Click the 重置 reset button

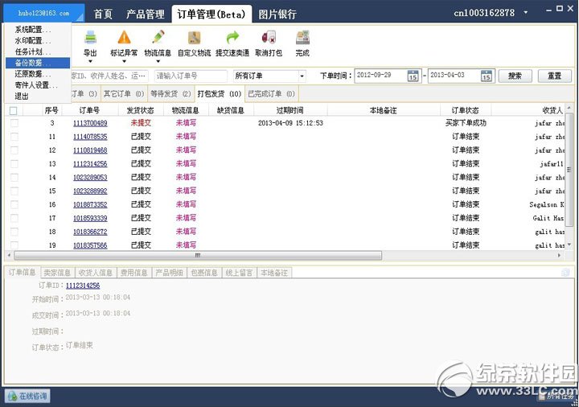[x=554, y=76]
